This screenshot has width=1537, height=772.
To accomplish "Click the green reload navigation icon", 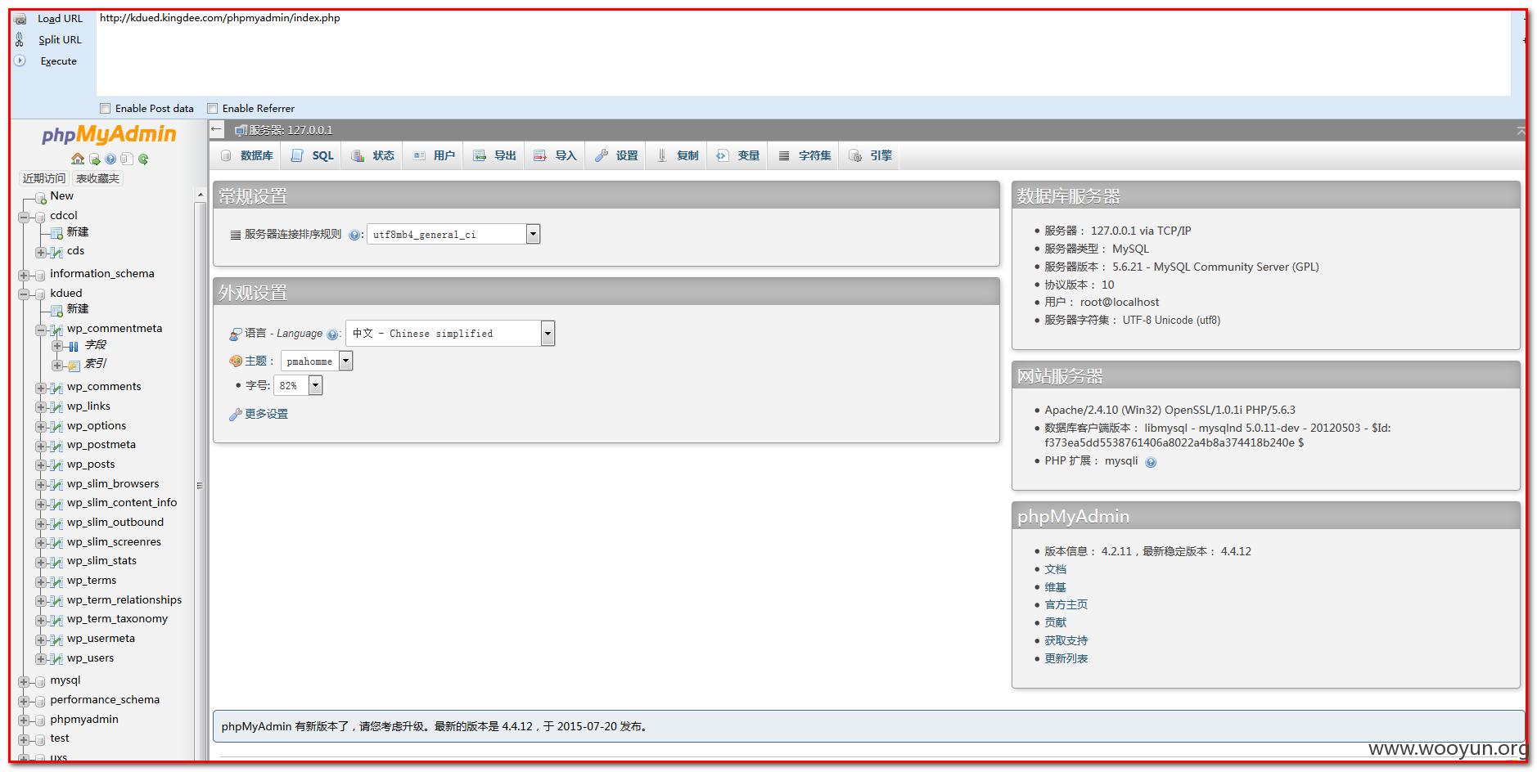I will [x=143, y=159].
